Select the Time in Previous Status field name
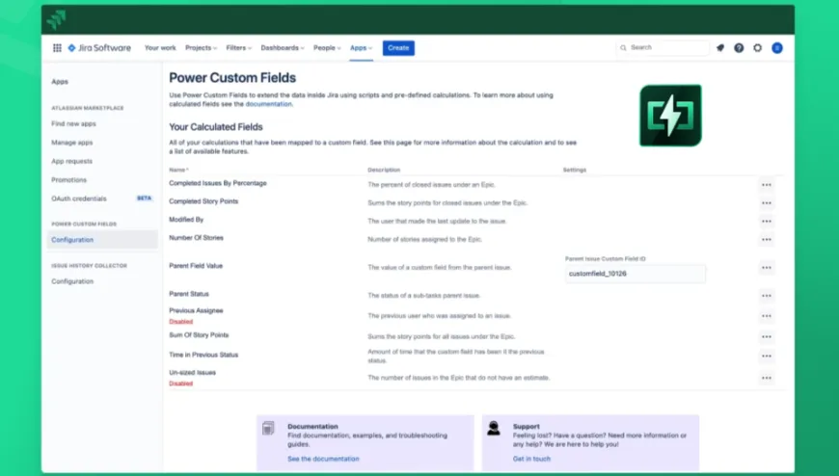Image resolution: width=839 pixels, height=476 pixels. click(x=203, y=355)
